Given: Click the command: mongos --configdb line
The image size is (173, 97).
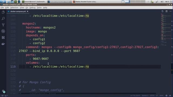Looking at the screenshot, I should pyautogui.click(x=92, y=47).
